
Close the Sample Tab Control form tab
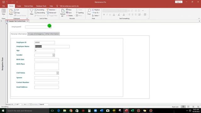point(27,21)
